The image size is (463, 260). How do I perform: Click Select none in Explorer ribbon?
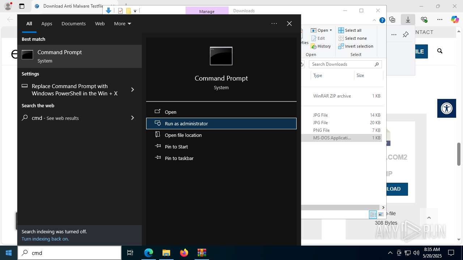tap(352, 38)
